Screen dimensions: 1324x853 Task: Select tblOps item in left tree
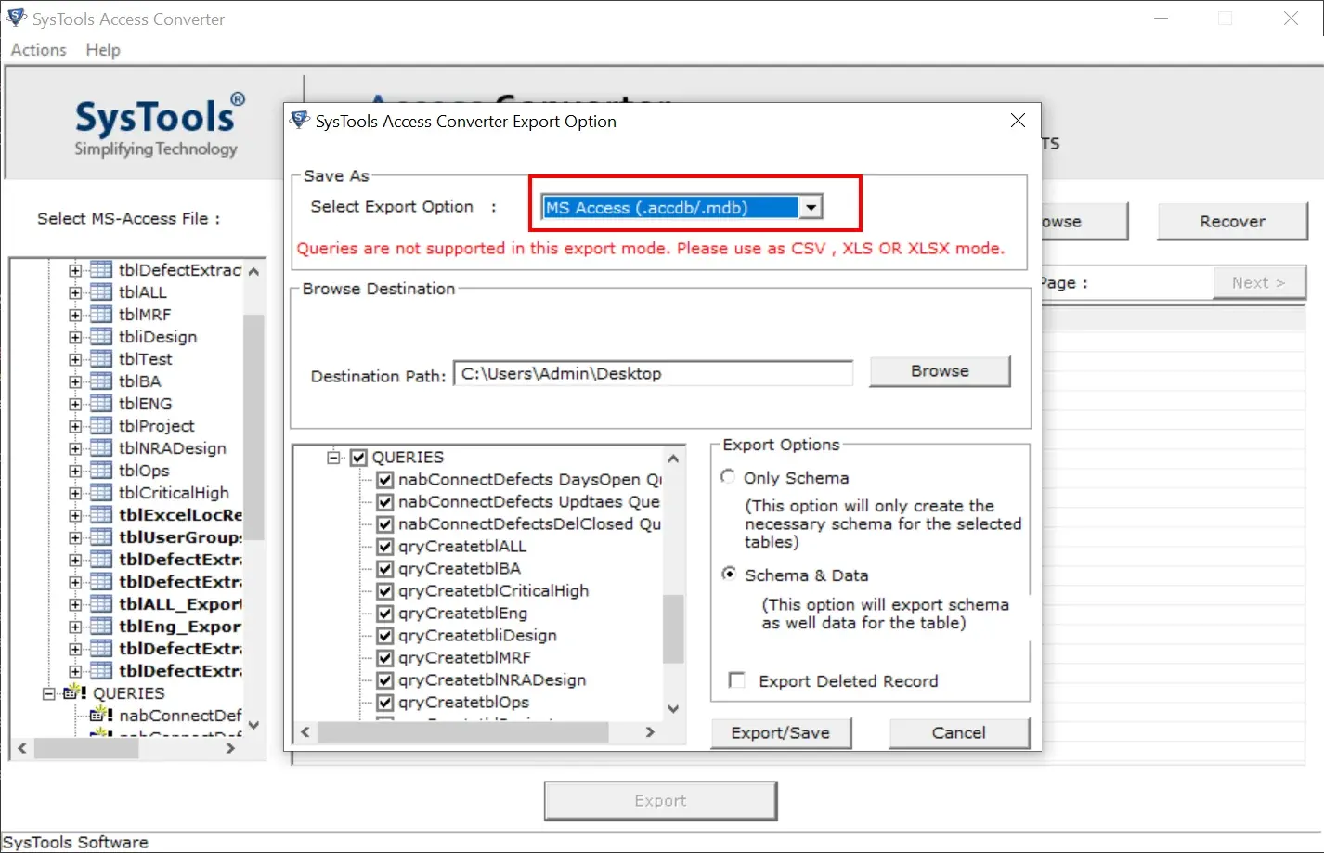[x=144, y=471]
